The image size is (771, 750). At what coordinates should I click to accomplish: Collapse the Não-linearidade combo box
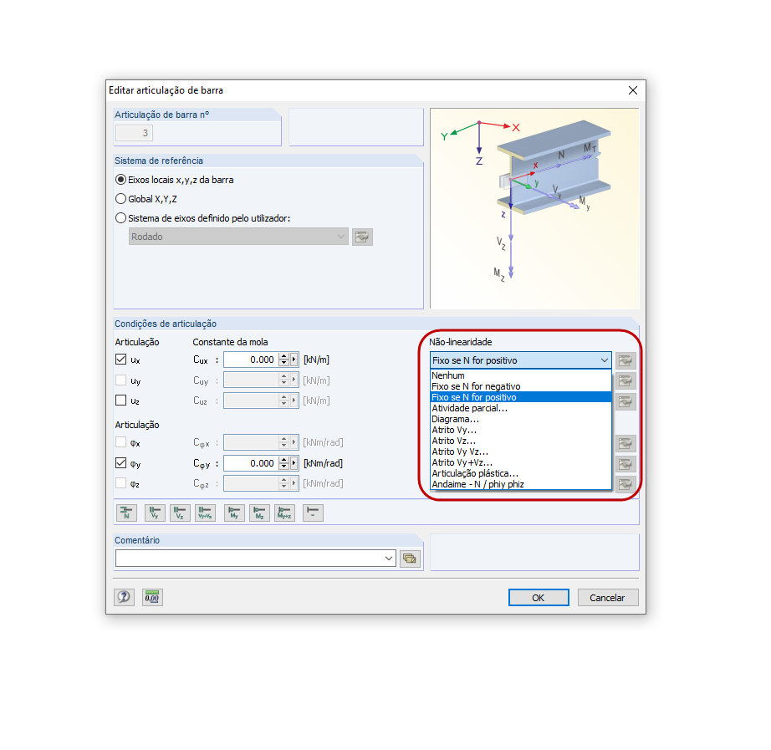pos(605,360)
